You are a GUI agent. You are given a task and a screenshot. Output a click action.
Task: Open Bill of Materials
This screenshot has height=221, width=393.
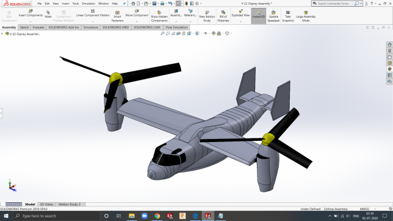[223, 16]
